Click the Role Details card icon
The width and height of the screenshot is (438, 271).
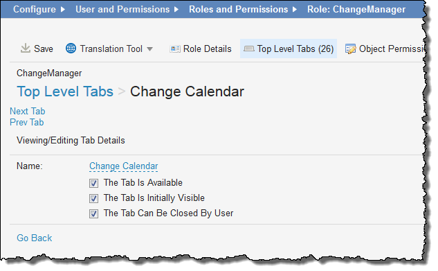click(175, 49)
